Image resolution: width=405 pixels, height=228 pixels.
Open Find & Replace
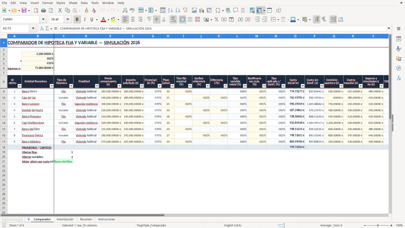pos(125,10)
